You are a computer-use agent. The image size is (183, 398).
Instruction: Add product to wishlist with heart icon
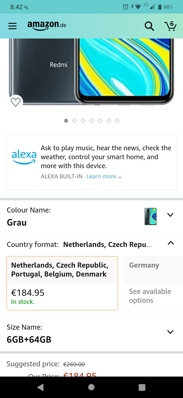pos(16,102)
